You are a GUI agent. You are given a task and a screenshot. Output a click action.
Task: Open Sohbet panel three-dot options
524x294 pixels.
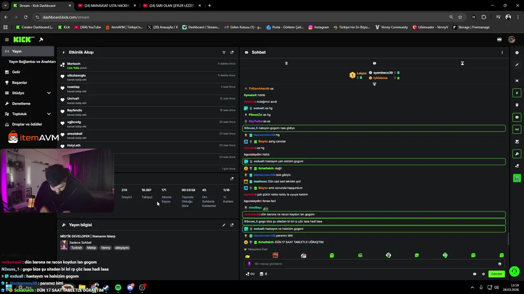click(x=502, y=52)
